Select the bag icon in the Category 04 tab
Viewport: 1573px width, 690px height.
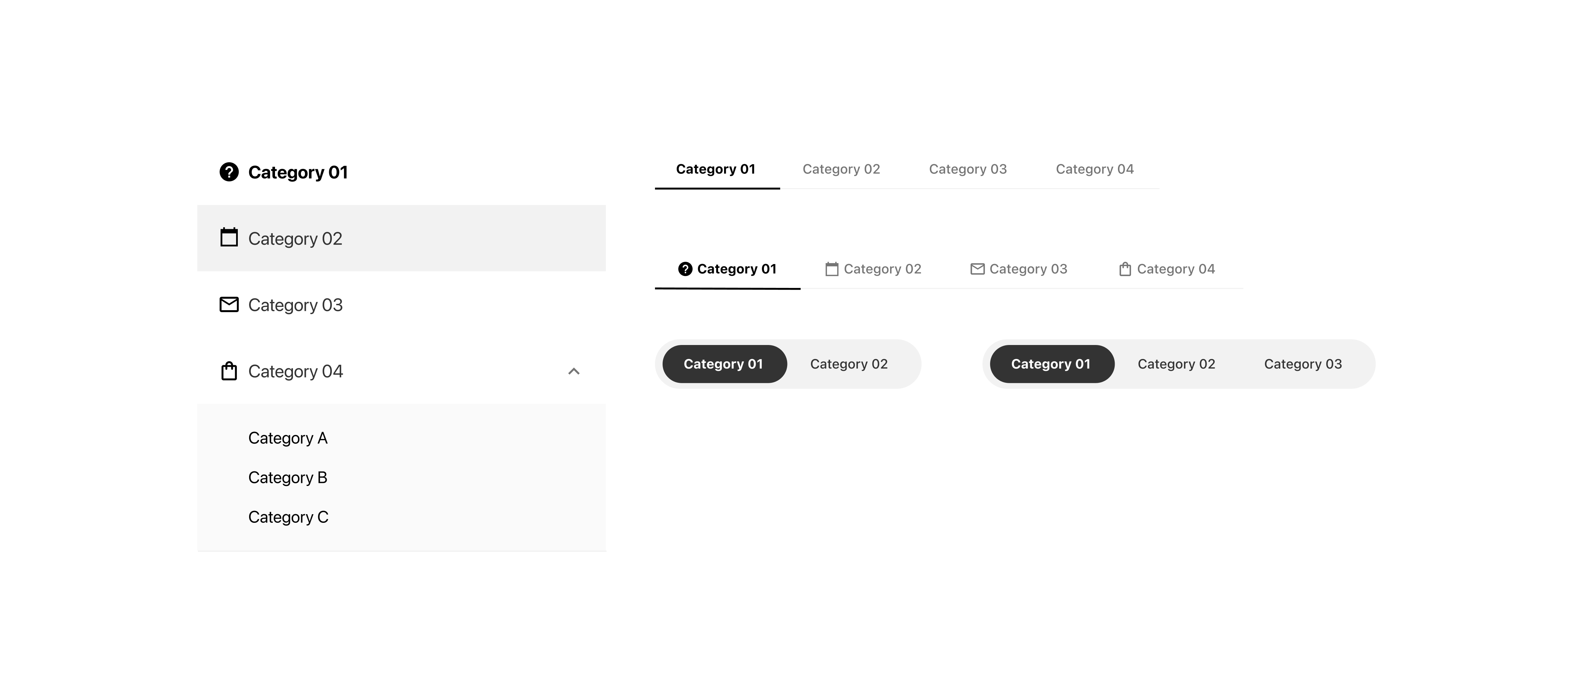[1125, 268]
